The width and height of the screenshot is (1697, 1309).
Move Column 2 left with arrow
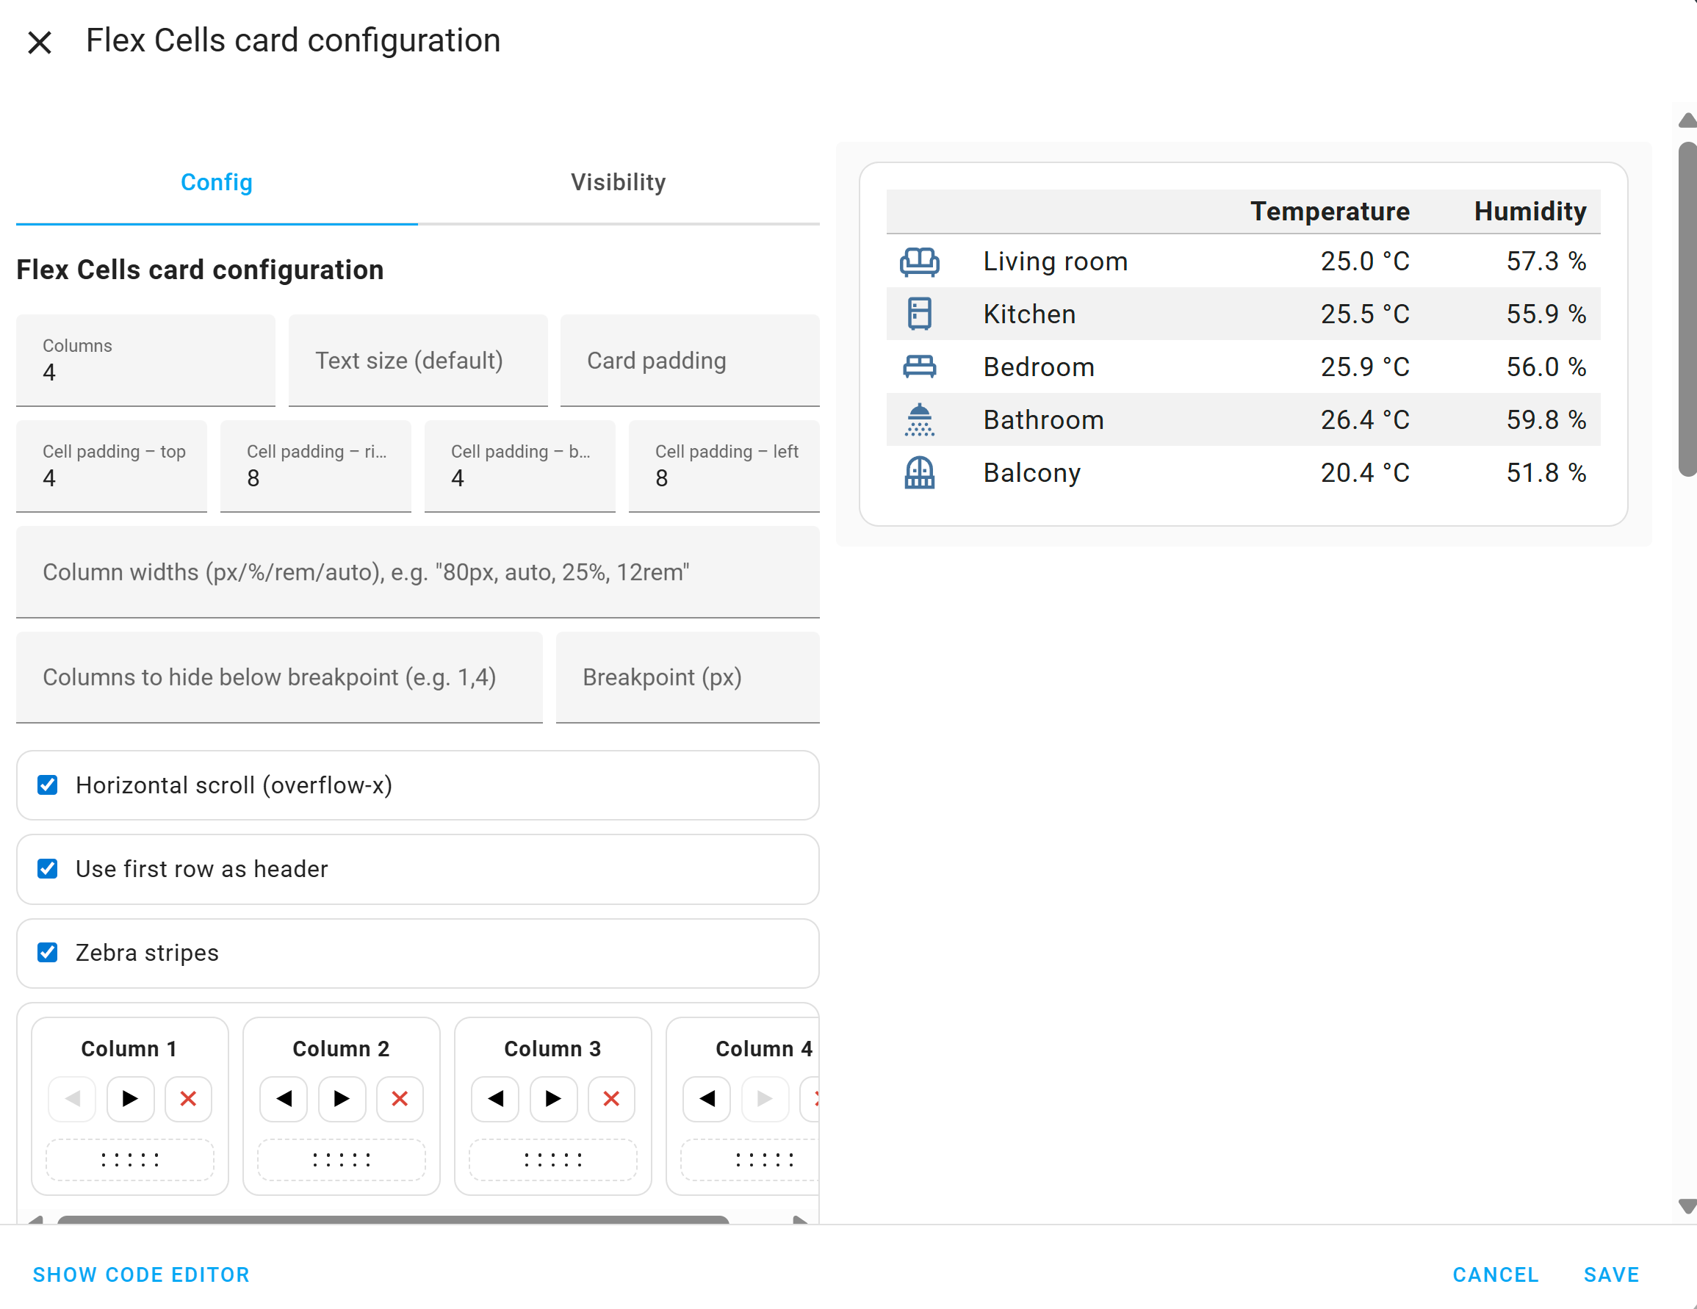(x=284, y=1098)
